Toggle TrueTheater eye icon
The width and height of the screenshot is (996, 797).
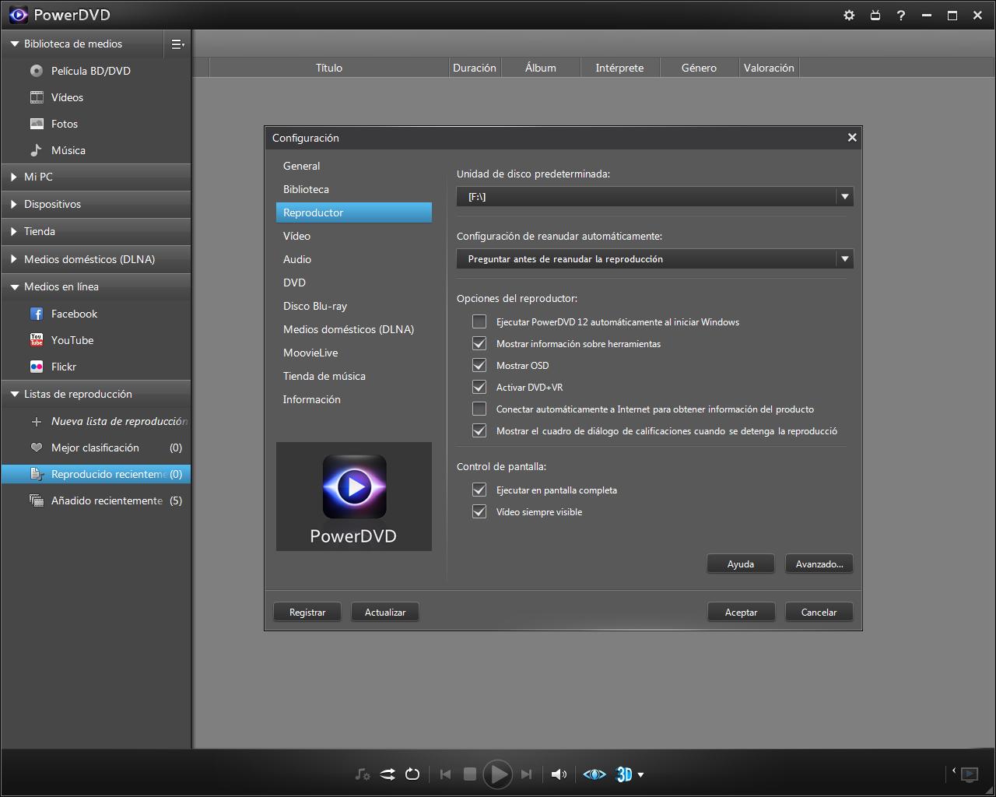click(594, 774)
